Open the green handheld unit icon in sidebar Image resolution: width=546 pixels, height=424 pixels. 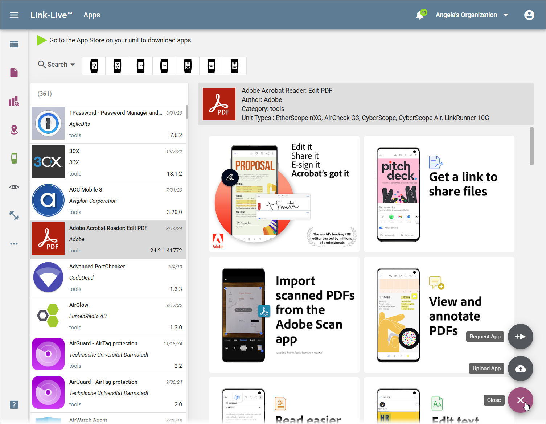point(14,158)
